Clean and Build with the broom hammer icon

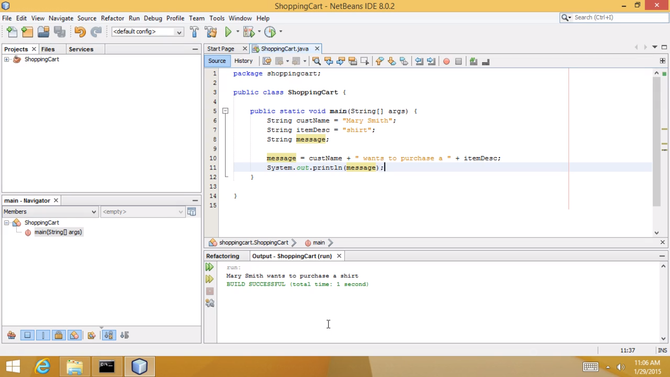coord(211,32)
